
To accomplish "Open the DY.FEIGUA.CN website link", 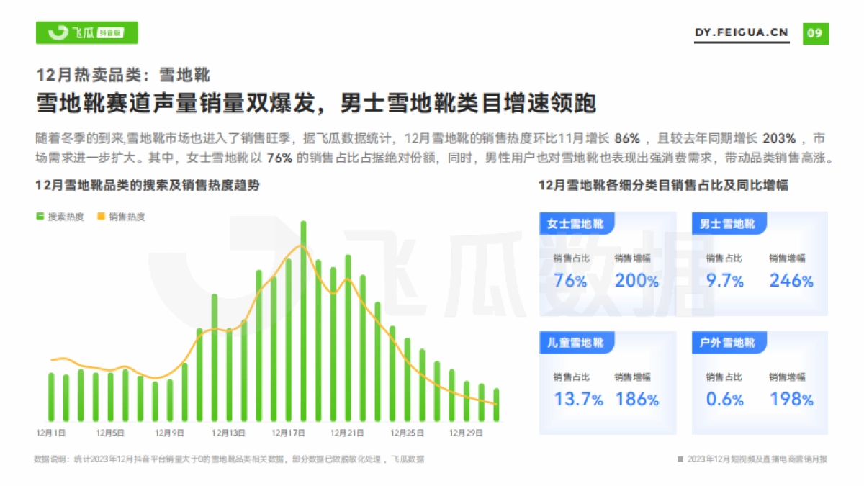I will [742, 32].
